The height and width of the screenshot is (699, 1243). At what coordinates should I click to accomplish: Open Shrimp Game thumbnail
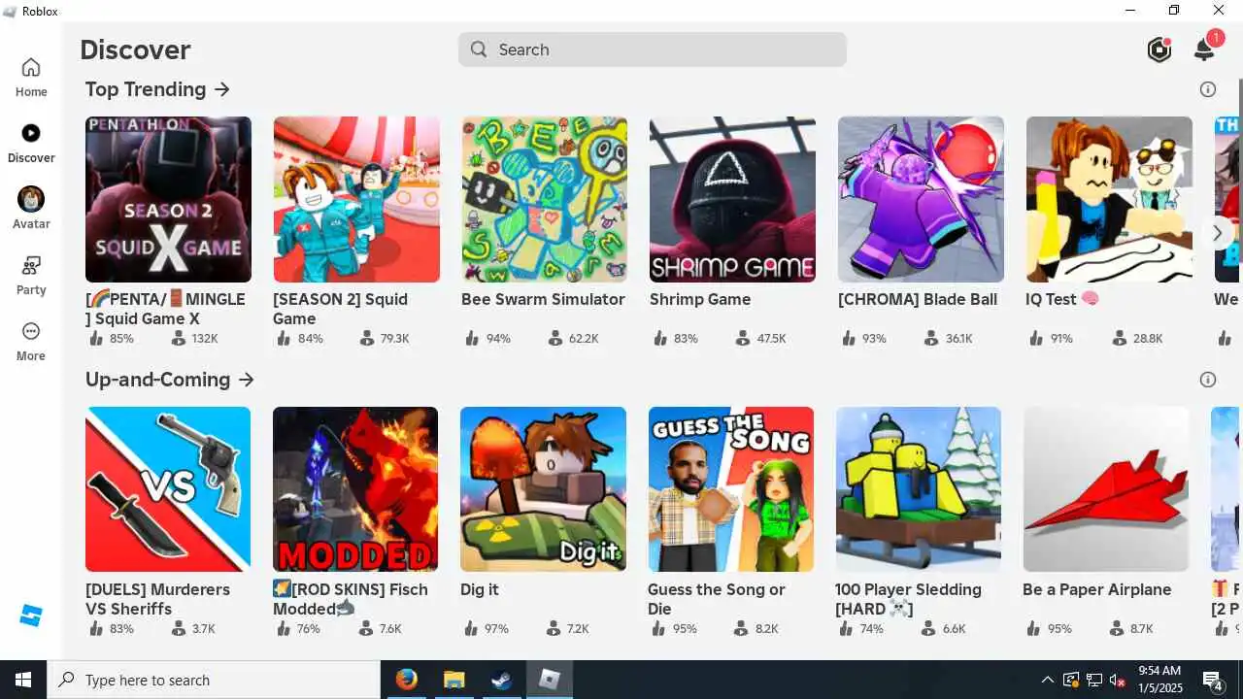[x=732, y=199]
